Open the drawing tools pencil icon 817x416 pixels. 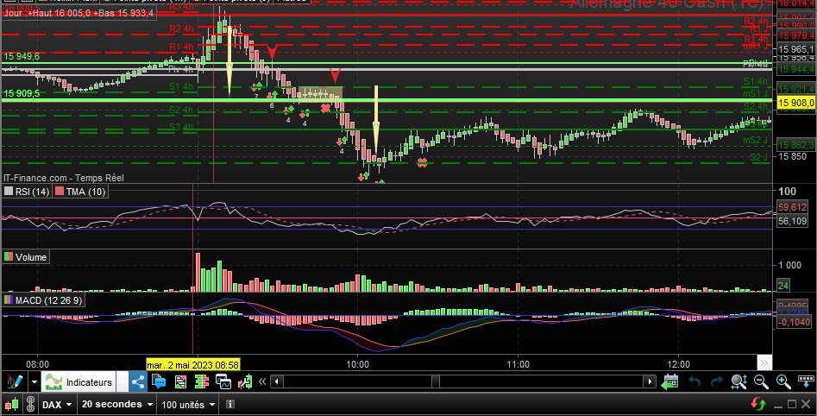pos(14,382)
